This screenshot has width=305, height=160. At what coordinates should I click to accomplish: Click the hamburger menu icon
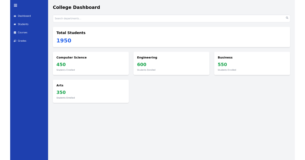coord(16,5)
